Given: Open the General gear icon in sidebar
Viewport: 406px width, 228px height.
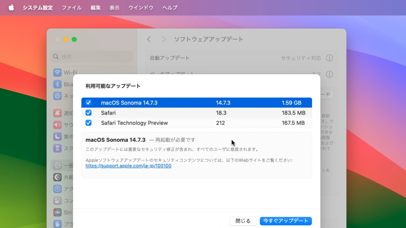Looking at the screenshot, I should (x=57, y=165).
